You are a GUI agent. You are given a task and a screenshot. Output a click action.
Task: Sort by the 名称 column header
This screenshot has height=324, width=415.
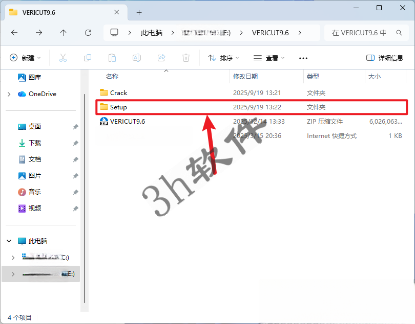pos(112,76)
